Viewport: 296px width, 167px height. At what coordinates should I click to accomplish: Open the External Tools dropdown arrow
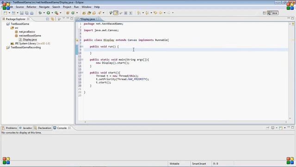pyautogui.click(x=61, y=13)
